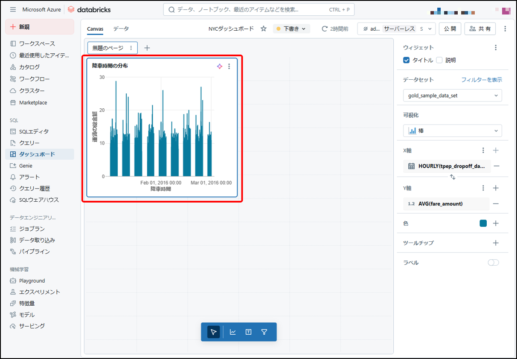
Task: Open the chart widget's kebab menu
Action: pos(229,67)
